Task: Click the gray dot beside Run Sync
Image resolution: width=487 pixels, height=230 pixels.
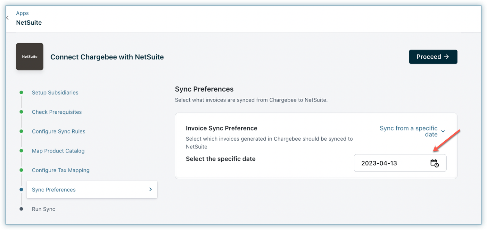Action: pyautogui.click(x=21, y=209)
